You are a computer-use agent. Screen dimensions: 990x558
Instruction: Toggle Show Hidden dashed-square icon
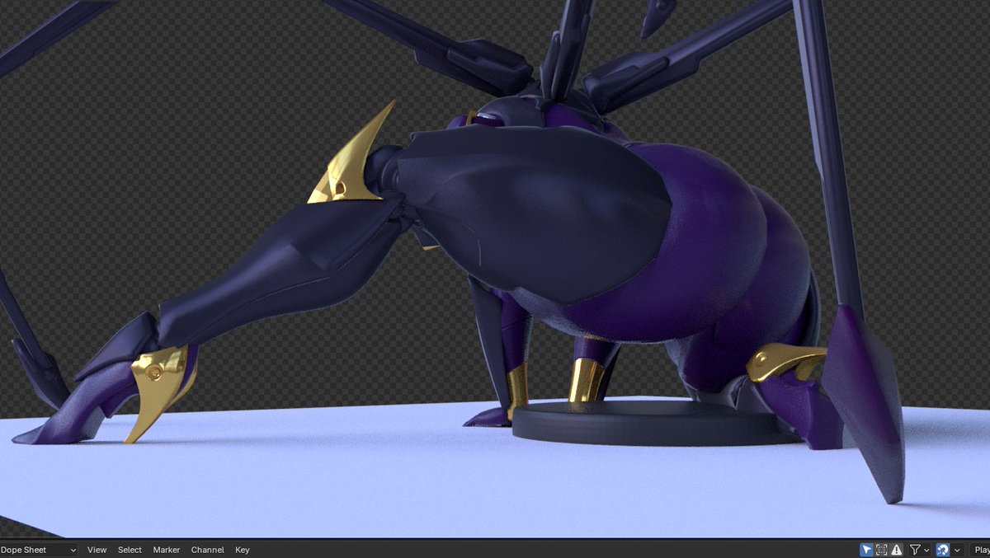tap(881, 550)
